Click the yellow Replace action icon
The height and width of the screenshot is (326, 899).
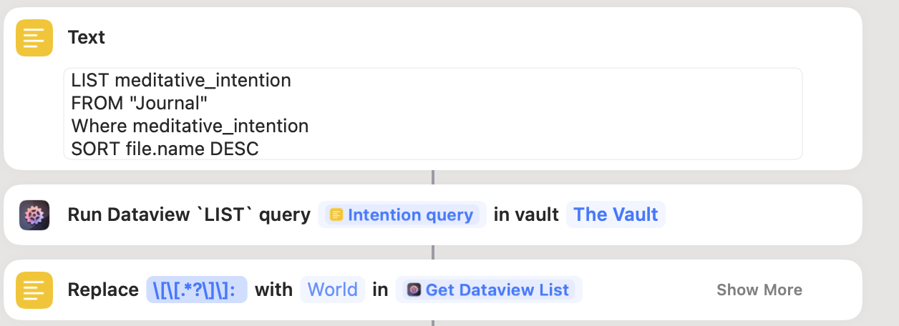tap(34, 290)
